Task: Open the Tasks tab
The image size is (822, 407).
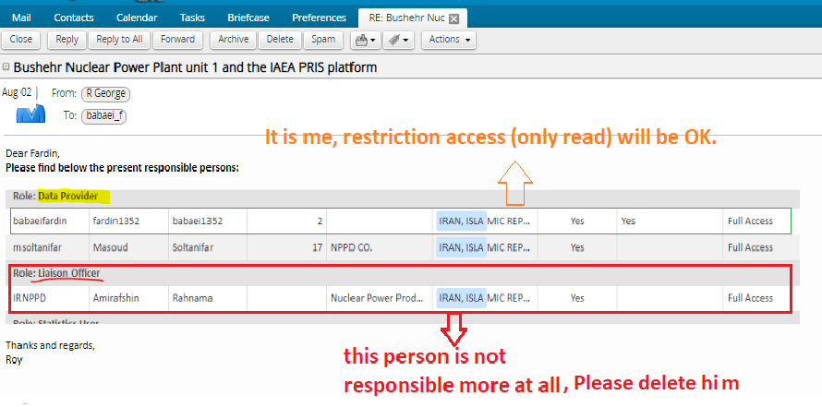Action: click(192, 18)
